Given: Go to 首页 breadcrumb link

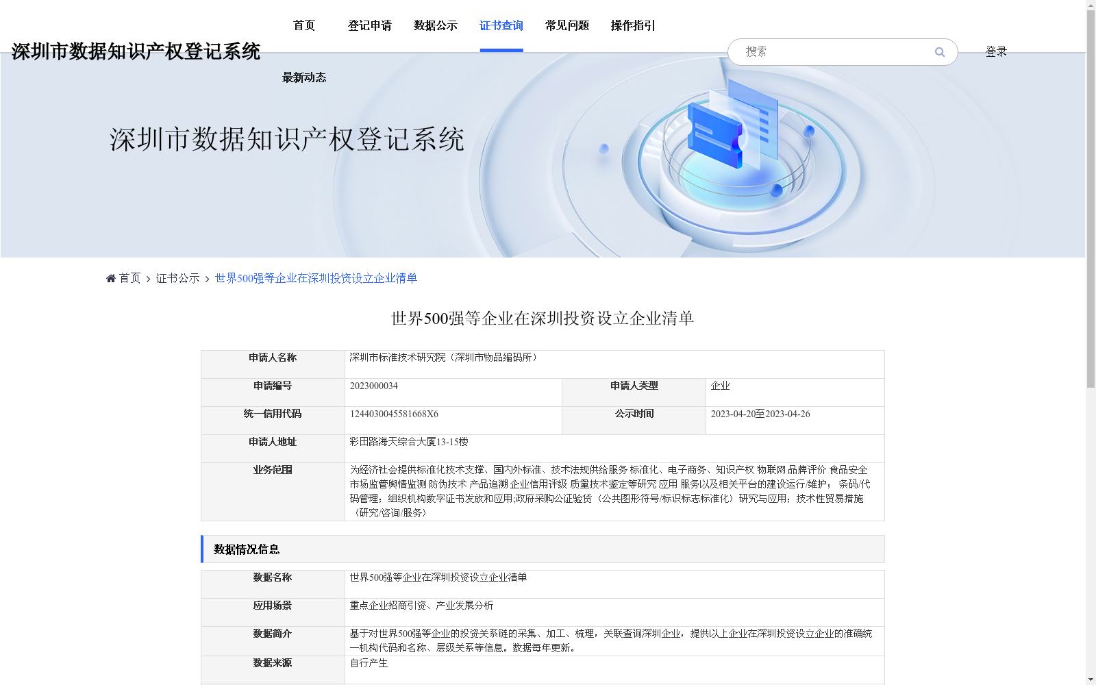Looking at the screenshot, I should pos(129,278).
